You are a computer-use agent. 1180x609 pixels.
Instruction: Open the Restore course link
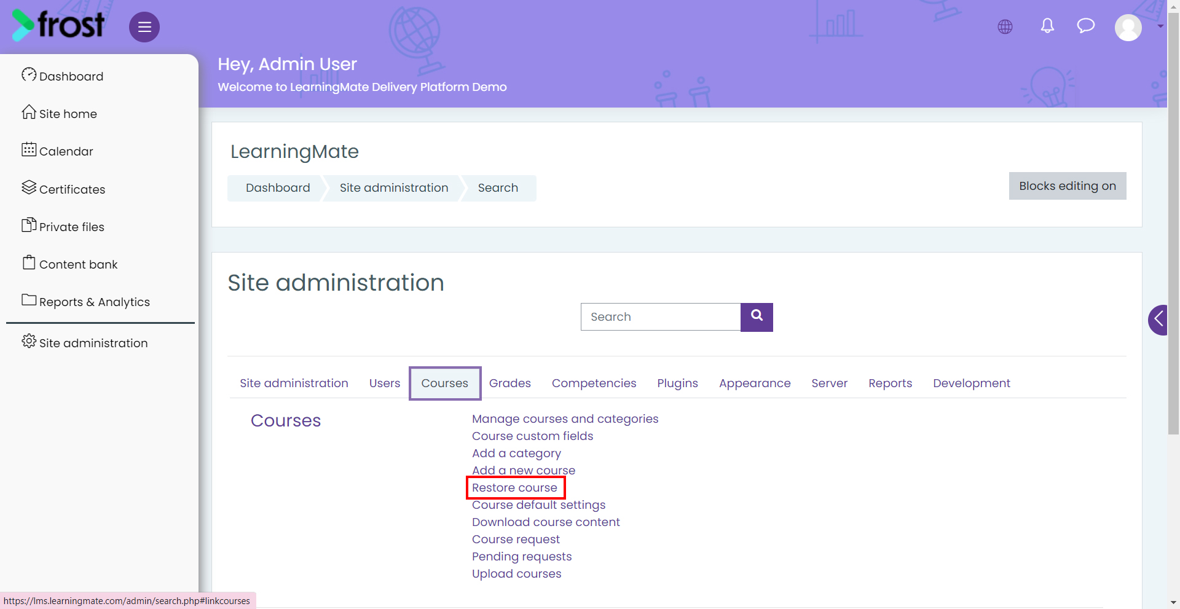[514, 488]
